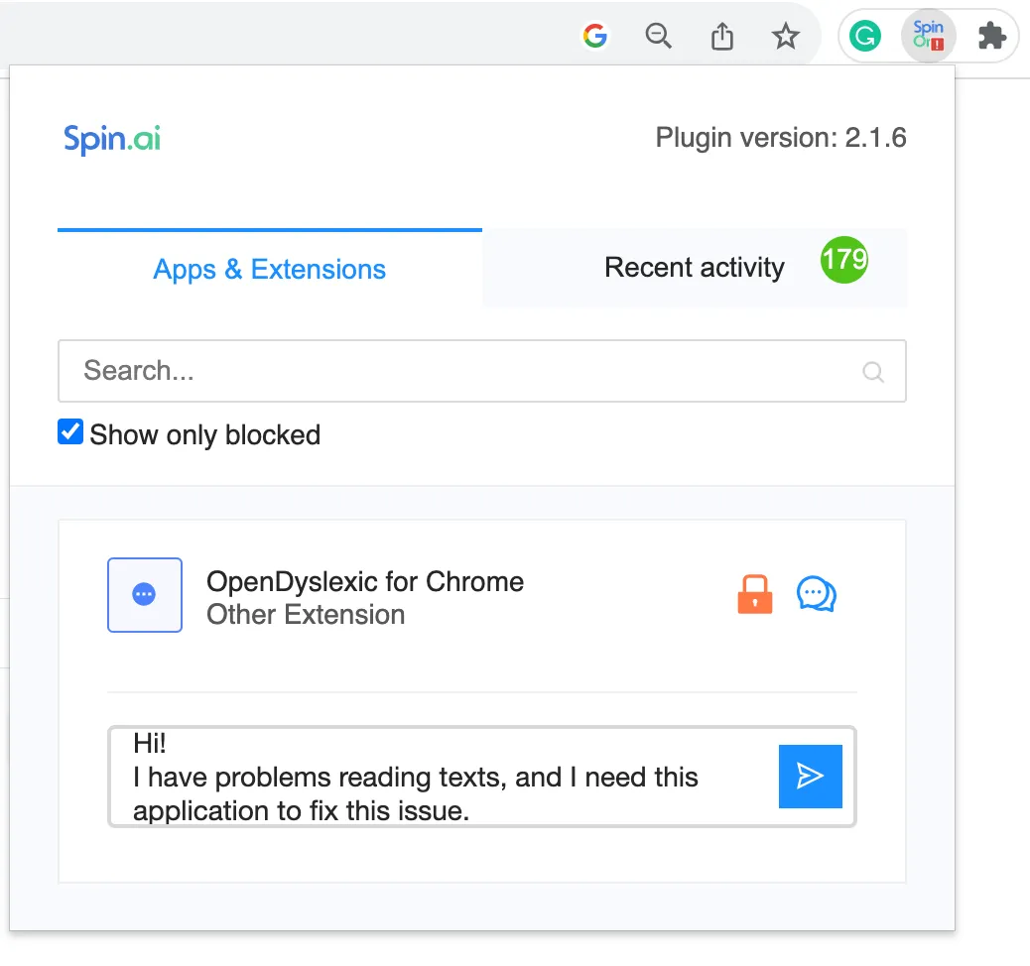Send the message with the paper plane button
1030x966 pixels.
[x=810, y=777]
